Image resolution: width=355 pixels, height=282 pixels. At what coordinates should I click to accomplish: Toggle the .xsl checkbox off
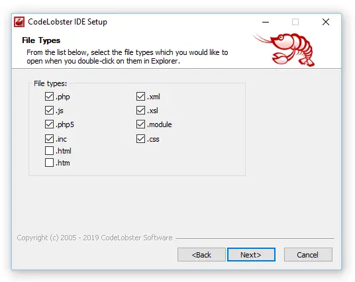click(140, 111)
